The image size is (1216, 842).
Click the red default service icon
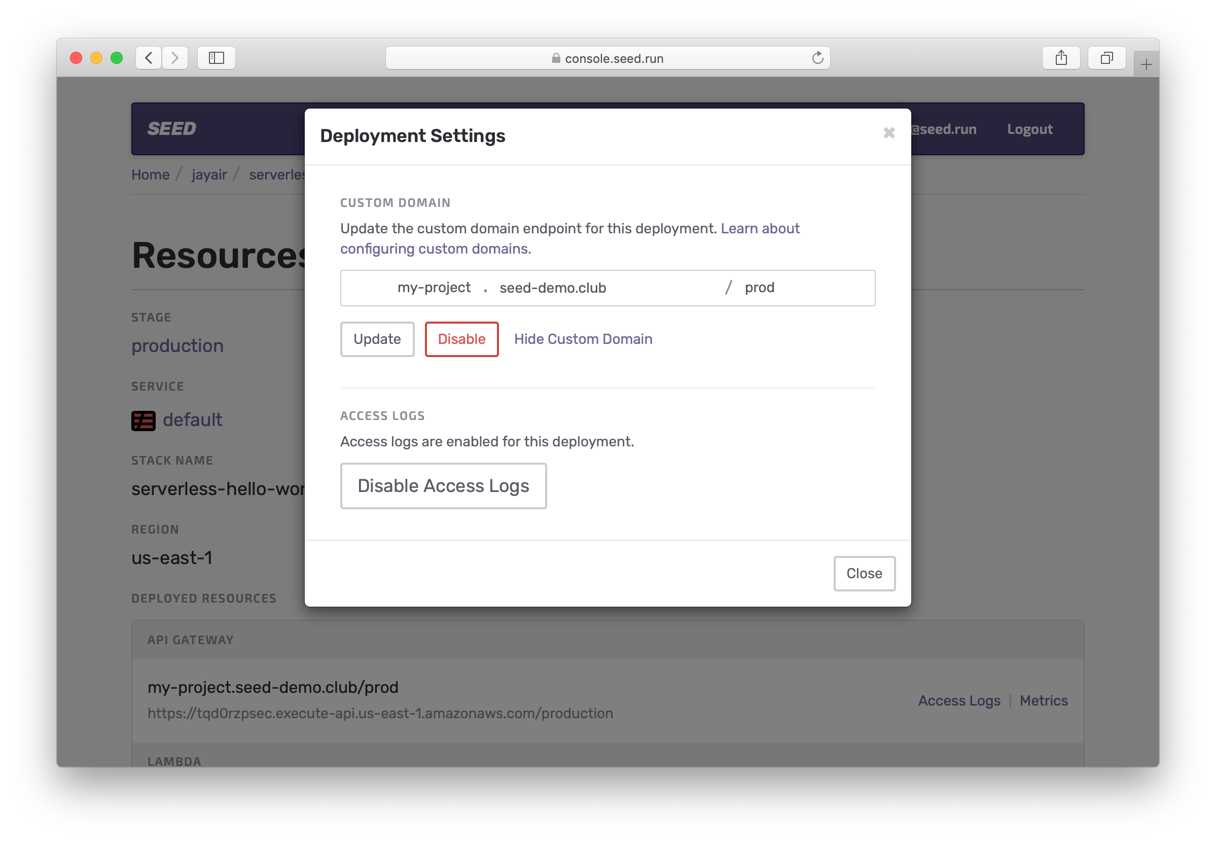[x=143, y=420]
